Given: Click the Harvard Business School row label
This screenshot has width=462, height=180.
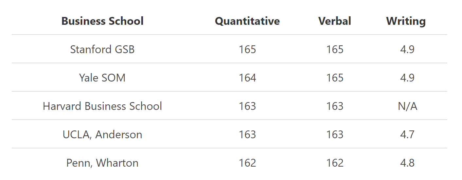Looking at the screenshot, I should pyautogui.click(x=102, y=106).
